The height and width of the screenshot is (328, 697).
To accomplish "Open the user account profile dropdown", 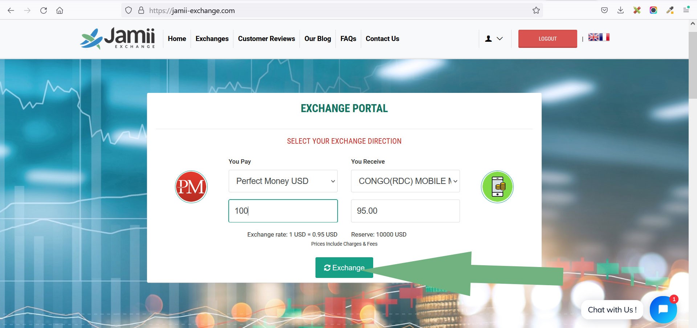I will click(494, 38).
